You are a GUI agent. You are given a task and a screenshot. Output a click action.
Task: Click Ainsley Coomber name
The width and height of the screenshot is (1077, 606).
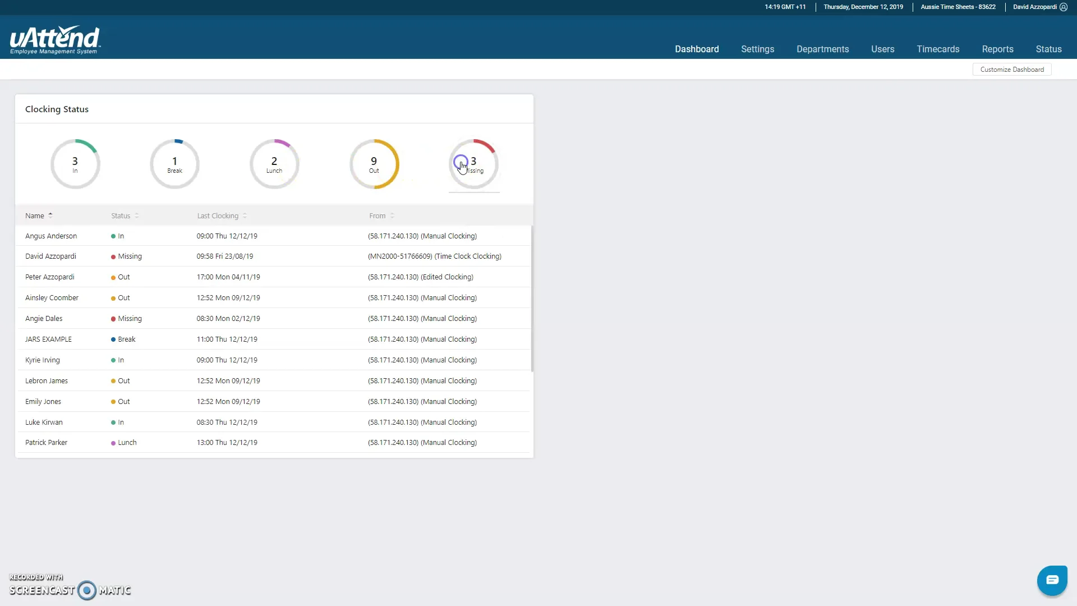pos(52,297)
